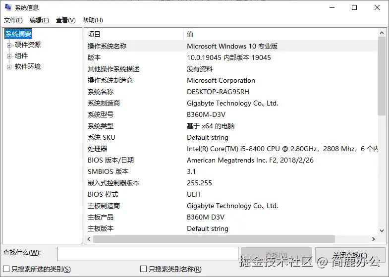Close the 系统信息 window
Viewport: 389px width, 277px height.
[377, 8]
